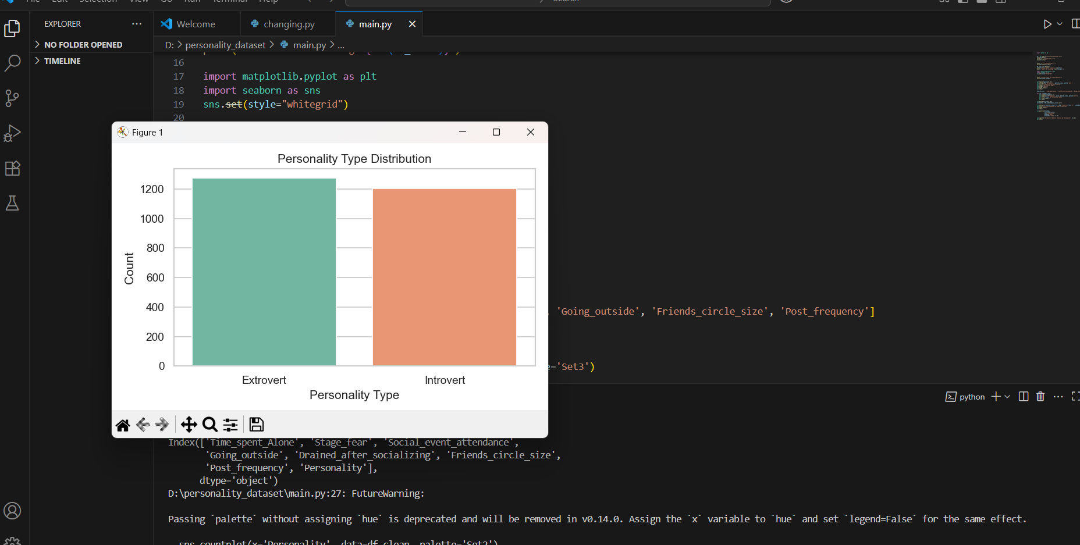Expand the No Folder Opened section
This screenshot has height=545, width=1080.
tap(83, 45)
